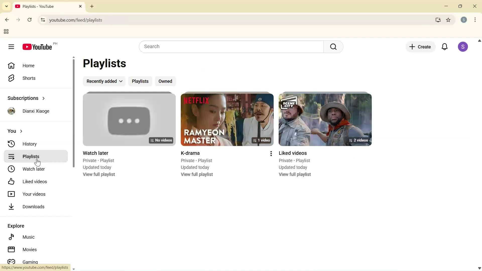The image size is (482, 271).
Task: Click the Watch later sidebar icon
Action: [11, 169]
